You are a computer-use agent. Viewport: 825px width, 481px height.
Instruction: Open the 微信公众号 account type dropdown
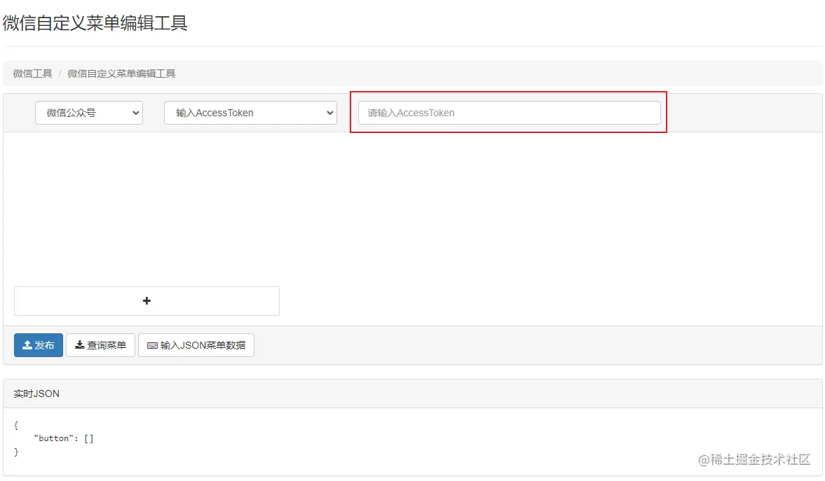pos(89,113)
